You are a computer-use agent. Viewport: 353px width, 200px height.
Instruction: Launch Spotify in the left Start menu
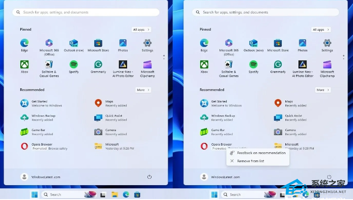point(73,67)
